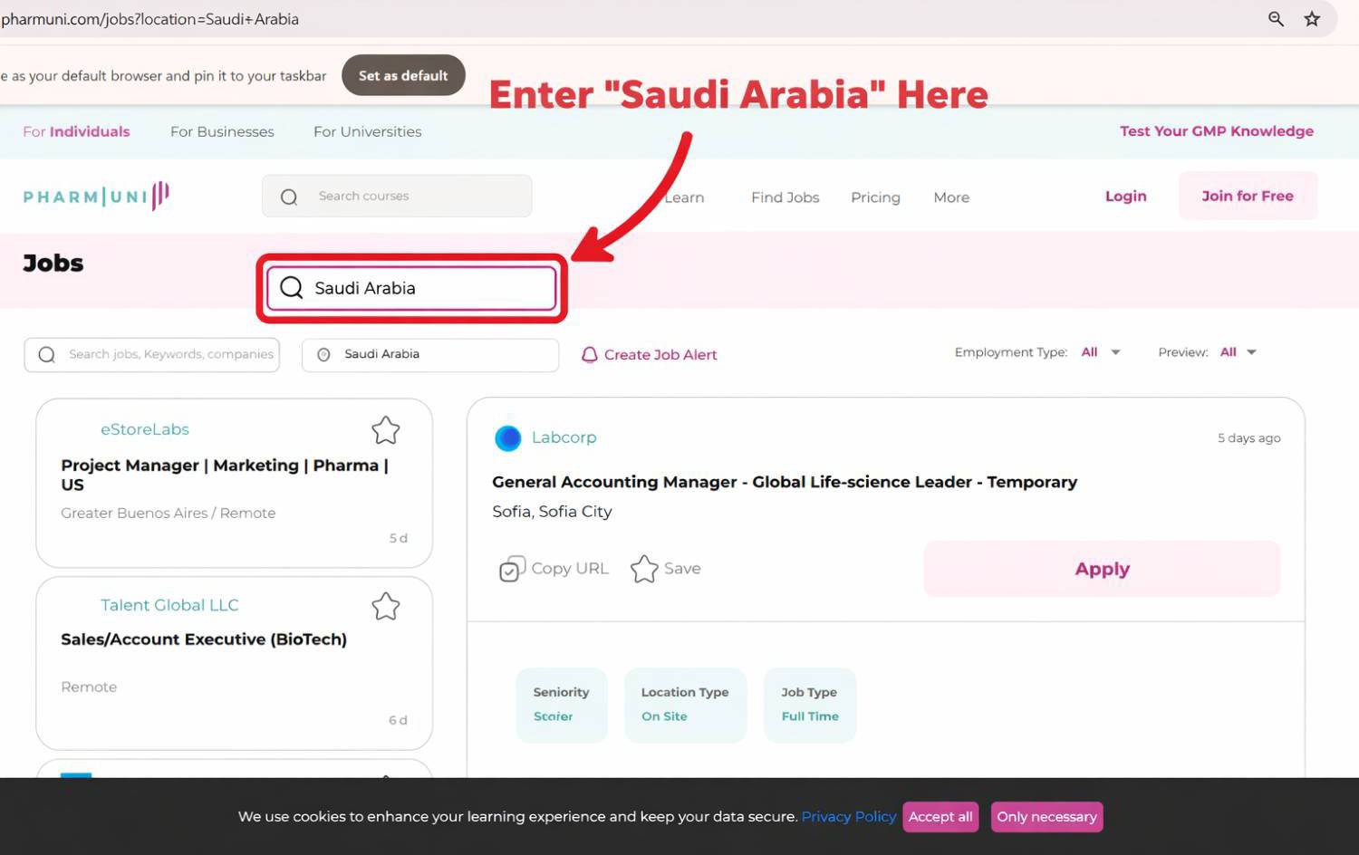Screen dimensions: 1359x855
Task: Toggle Save on the Accounting Manager job
Action: [x=644, y=569]
